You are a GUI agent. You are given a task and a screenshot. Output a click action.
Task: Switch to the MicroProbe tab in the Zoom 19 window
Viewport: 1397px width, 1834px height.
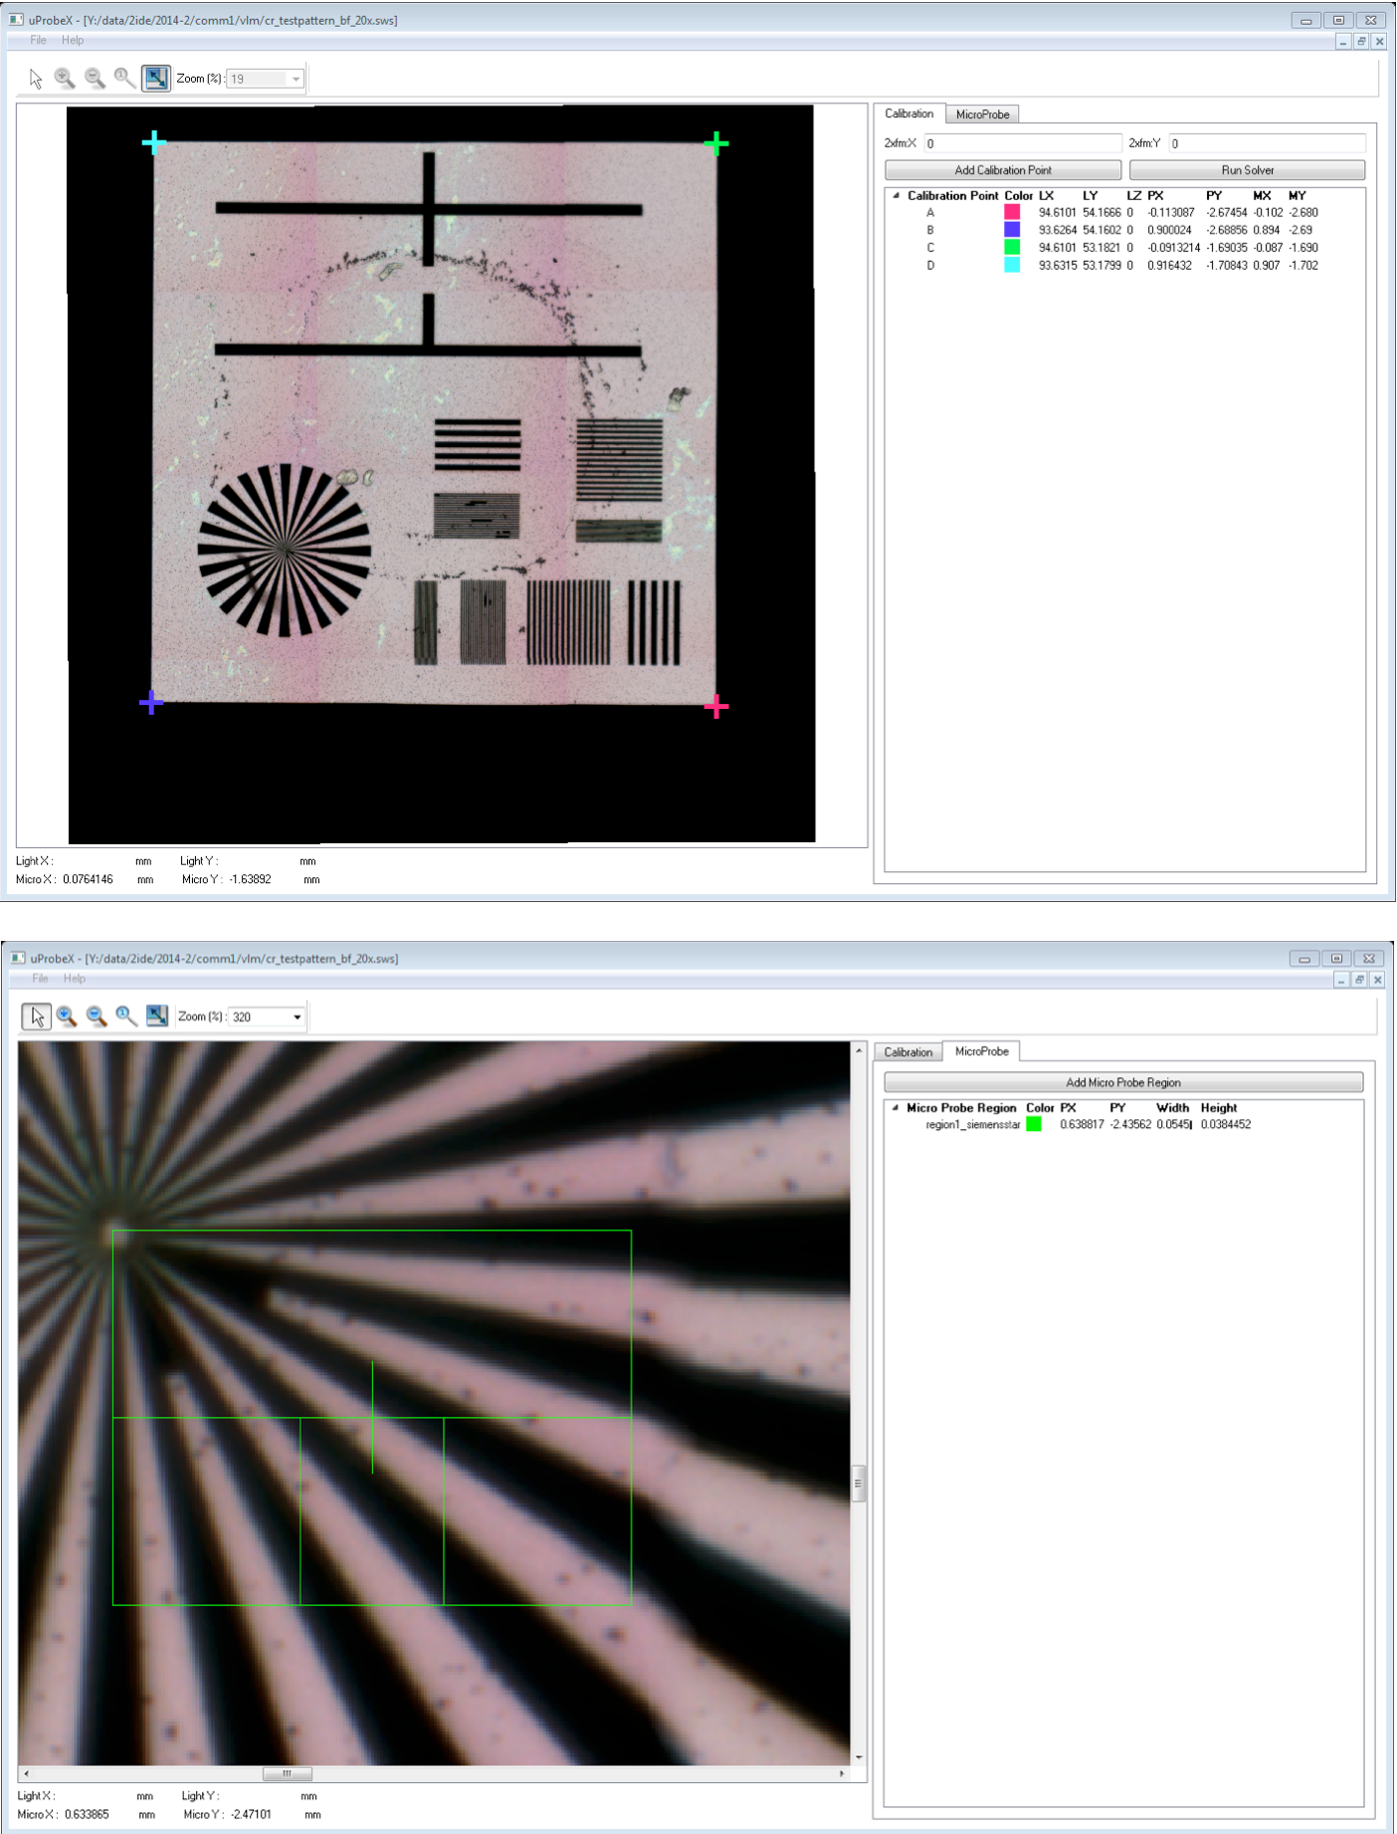click(x=982, y=115)
